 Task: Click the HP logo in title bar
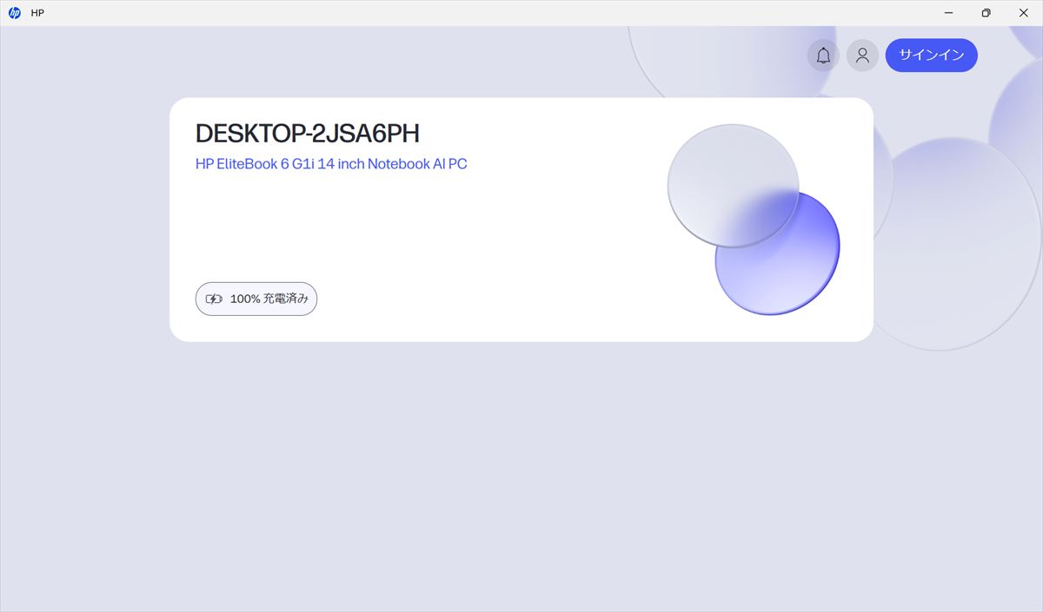pos(15,13)
